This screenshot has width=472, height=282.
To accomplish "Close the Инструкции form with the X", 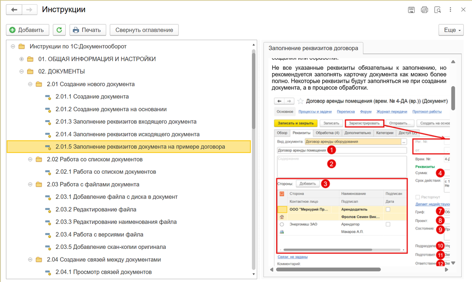I will (x=463, y=10).
